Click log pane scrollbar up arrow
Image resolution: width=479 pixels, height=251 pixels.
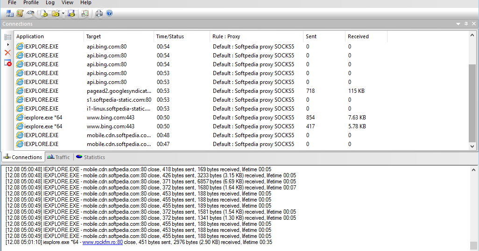[473, 170]
